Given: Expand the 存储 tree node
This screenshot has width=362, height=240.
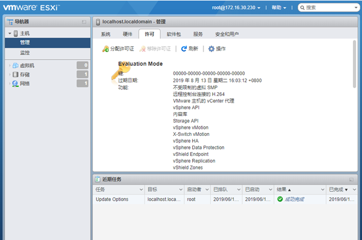Looking at the screenshot, I should 10,75.
